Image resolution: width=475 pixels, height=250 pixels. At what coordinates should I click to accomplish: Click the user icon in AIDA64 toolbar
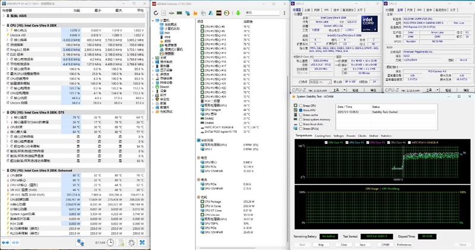[211, 13]
